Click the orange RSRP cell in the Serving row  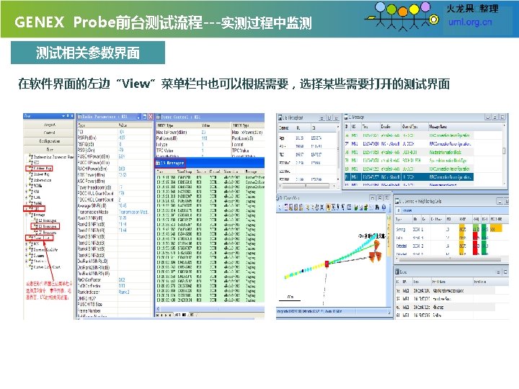tap(462, 229)
